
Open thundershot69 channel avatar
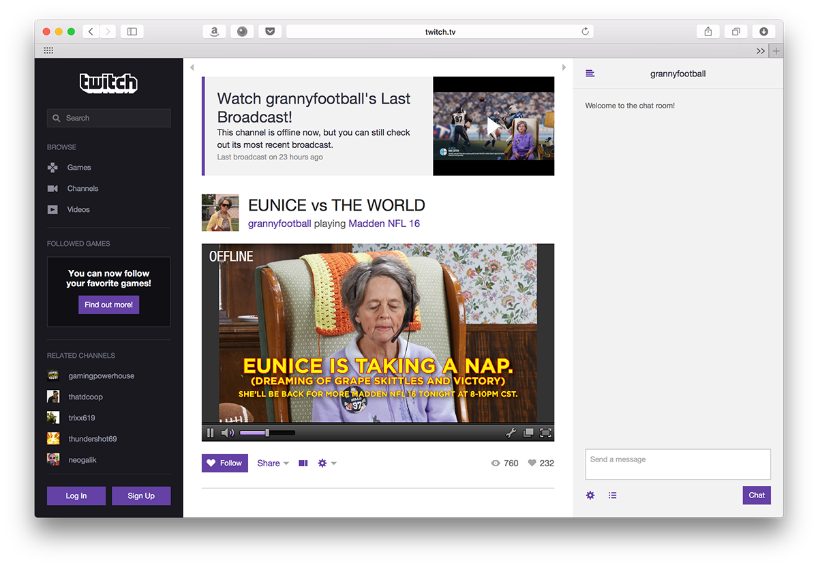(53, 439)
